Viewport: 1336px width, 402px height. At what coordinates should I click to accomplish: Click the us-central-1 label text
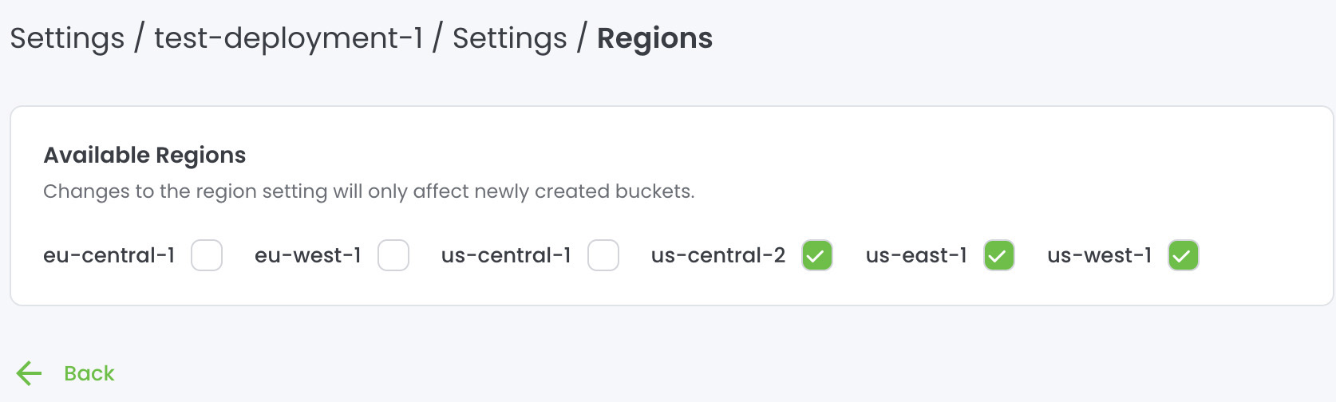pyautogui.click(x=506, y=255)
